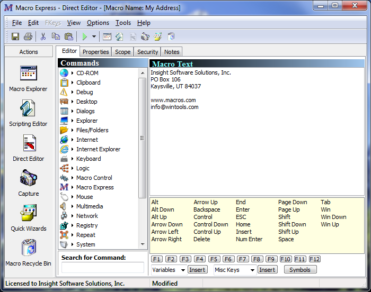Click the Print icon in the toolbar
Viewport: 371px width, 292px height.
click(x=28, y=36)
